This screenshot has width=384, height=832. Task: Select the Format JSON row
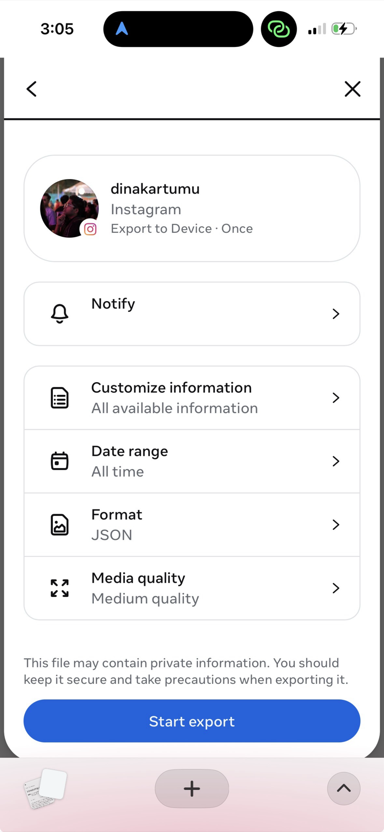tap(192, 525)
